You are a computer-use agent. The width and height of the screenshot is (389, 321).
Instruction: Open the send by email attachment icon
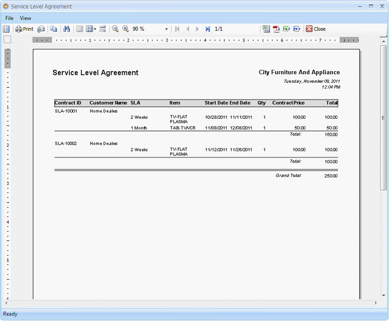click(41, 29)
